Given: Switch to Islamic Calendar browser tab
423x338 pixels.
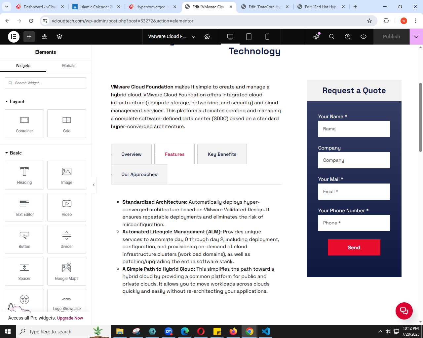Looking at the screenshot, I should click(96, 7).
